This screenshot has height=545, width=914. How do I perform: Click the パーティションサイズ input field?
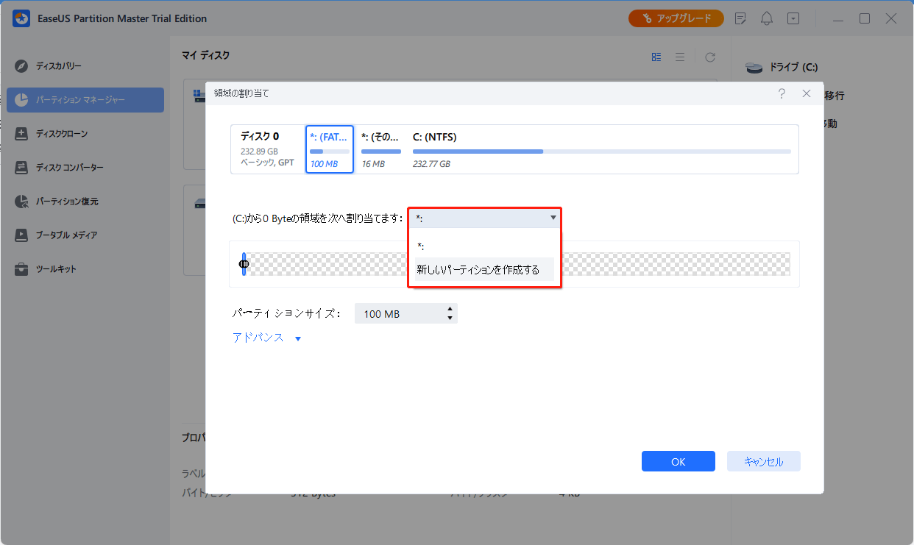(x=397, y=314)
